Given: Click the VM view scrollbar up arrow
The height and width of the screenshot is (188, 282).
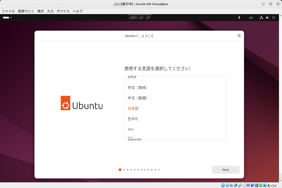Looking at the screenshot, I should [x=281, y=16].
